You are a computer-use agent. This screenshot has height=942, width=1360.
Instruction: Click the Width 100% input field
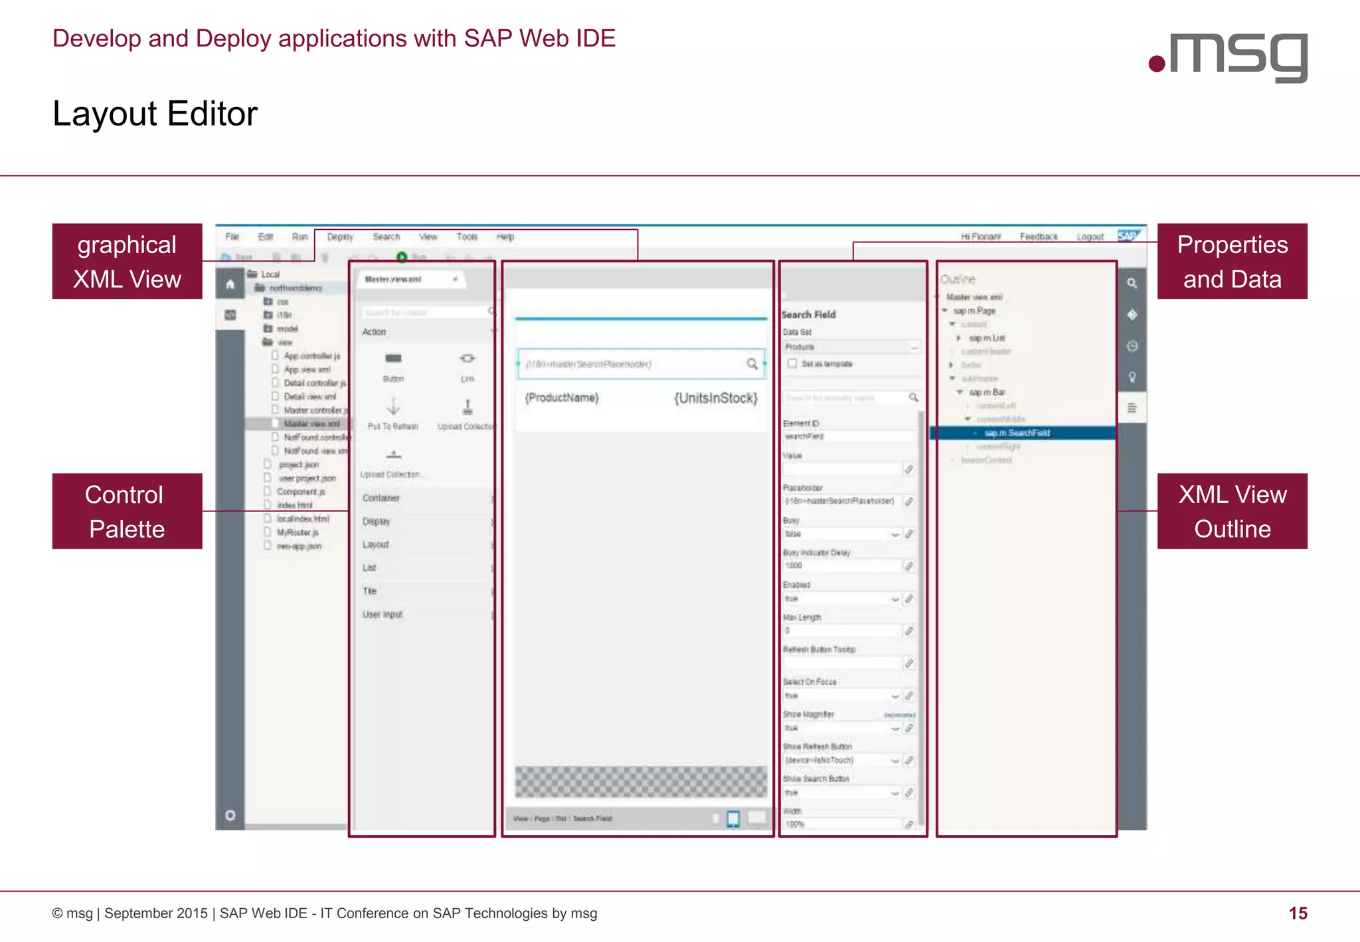pyautogui.click(x=842, y=824)
